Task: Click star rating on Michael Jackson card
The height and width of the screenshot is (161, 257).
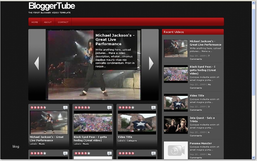Action: click(38, 107)
